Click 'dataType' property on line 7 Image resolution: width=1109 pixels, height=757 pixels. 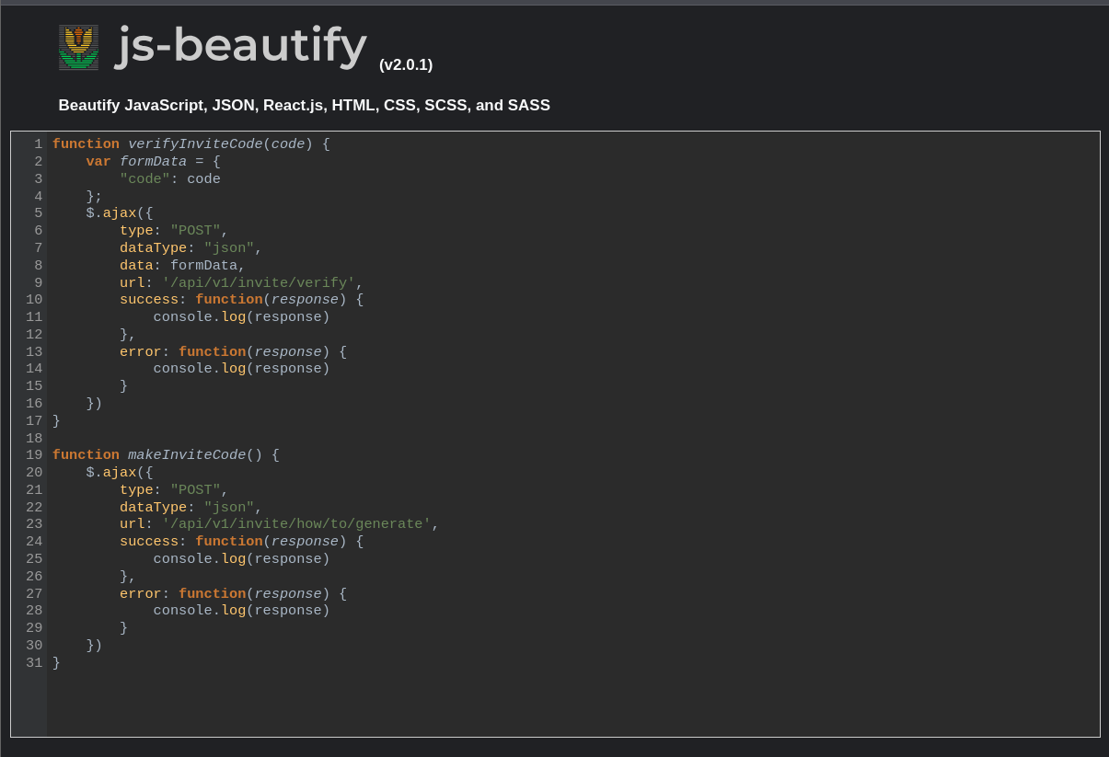pyautogui.click(x=153, y=248)
